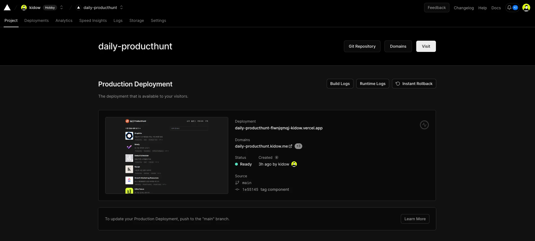Click the Visit button
Screen dimensions: 535x241
[x=426, y=46]
